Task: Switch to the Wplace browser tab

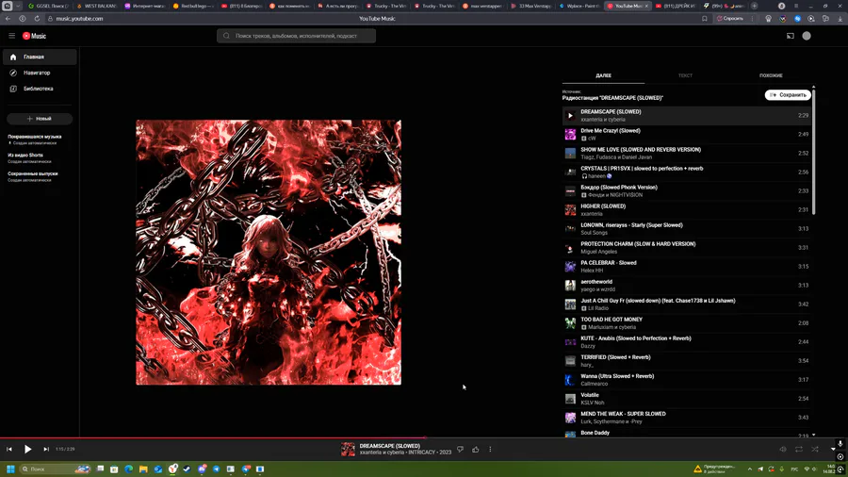Action: pyautogui.click(x=579, y=6)
